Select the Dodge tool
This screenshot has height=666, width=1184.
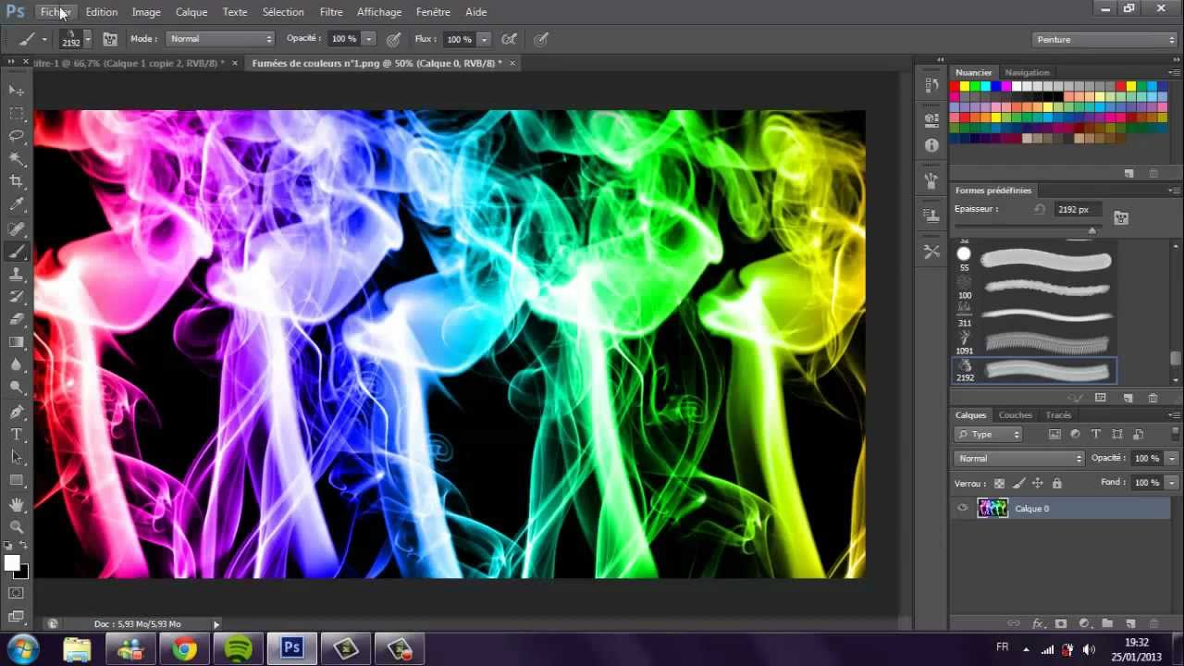[x=17, y=388]
